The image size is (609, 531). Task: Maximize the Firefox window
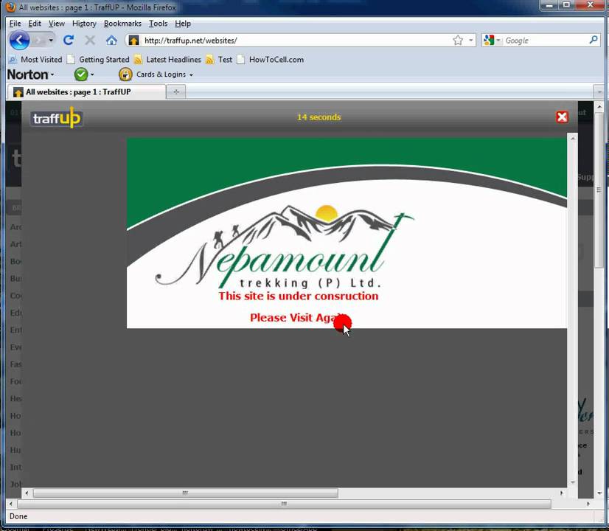point(566,5)
